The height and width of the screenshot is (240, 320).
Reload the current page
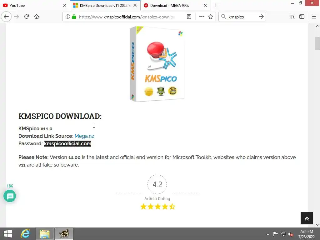point(27,17)
